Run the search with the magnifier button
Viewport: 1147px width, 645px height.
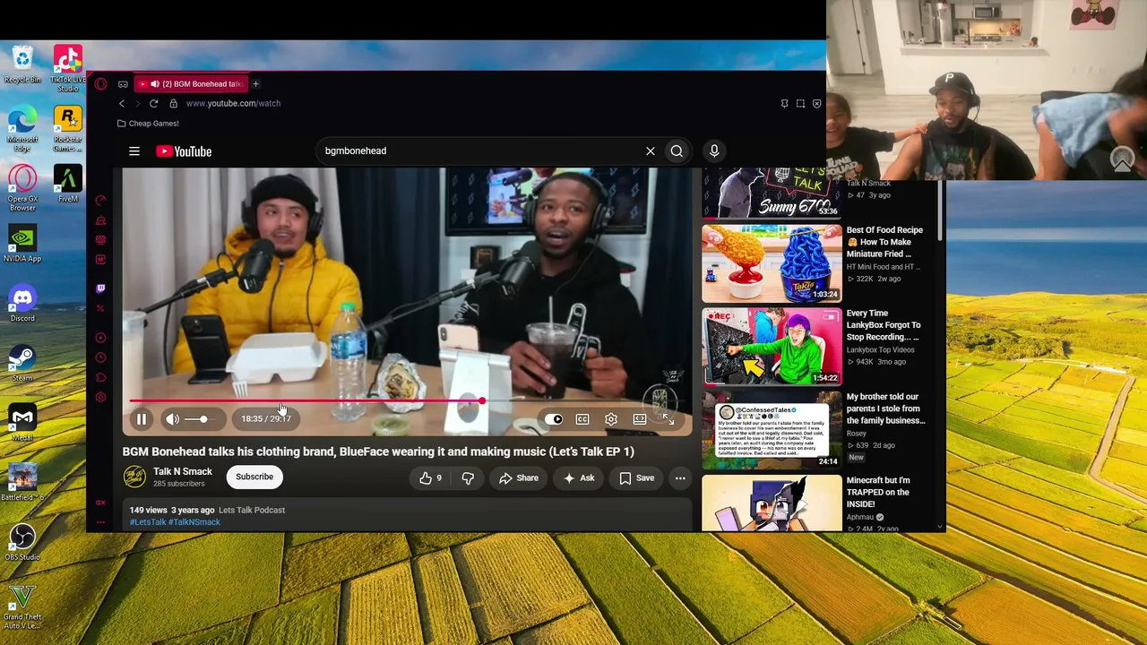tap(677, 150)
